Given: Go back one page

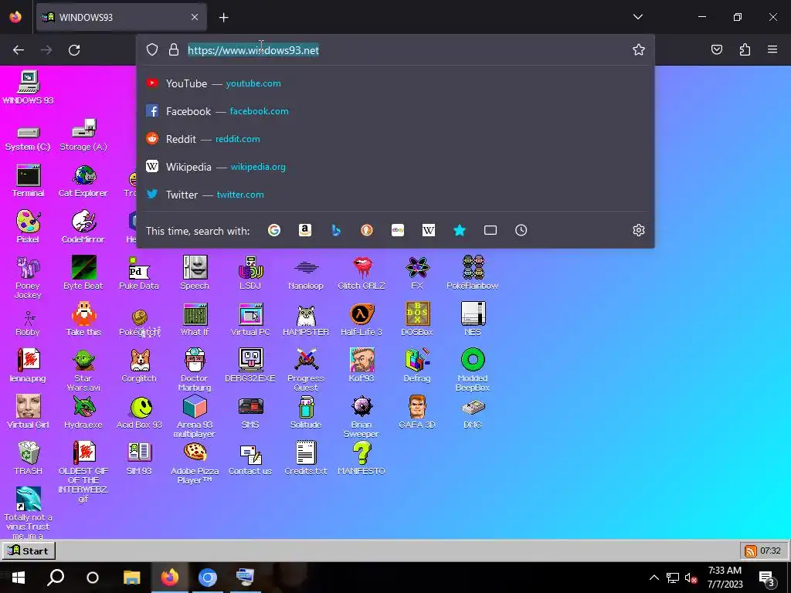Looking at the screenshot, I should point(19,50).
